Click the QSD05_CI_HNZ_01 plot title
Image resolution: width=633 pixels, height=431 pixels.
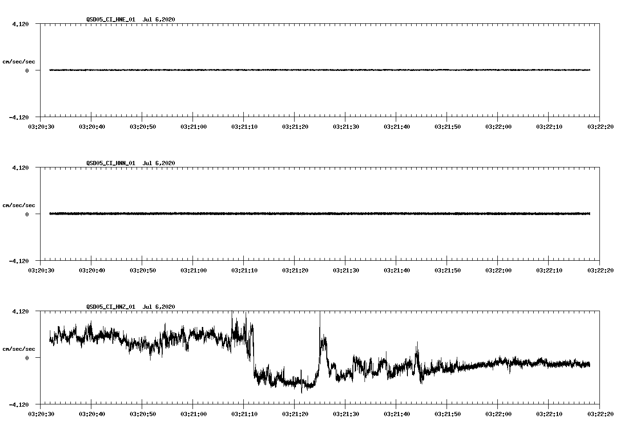point(131,306)
